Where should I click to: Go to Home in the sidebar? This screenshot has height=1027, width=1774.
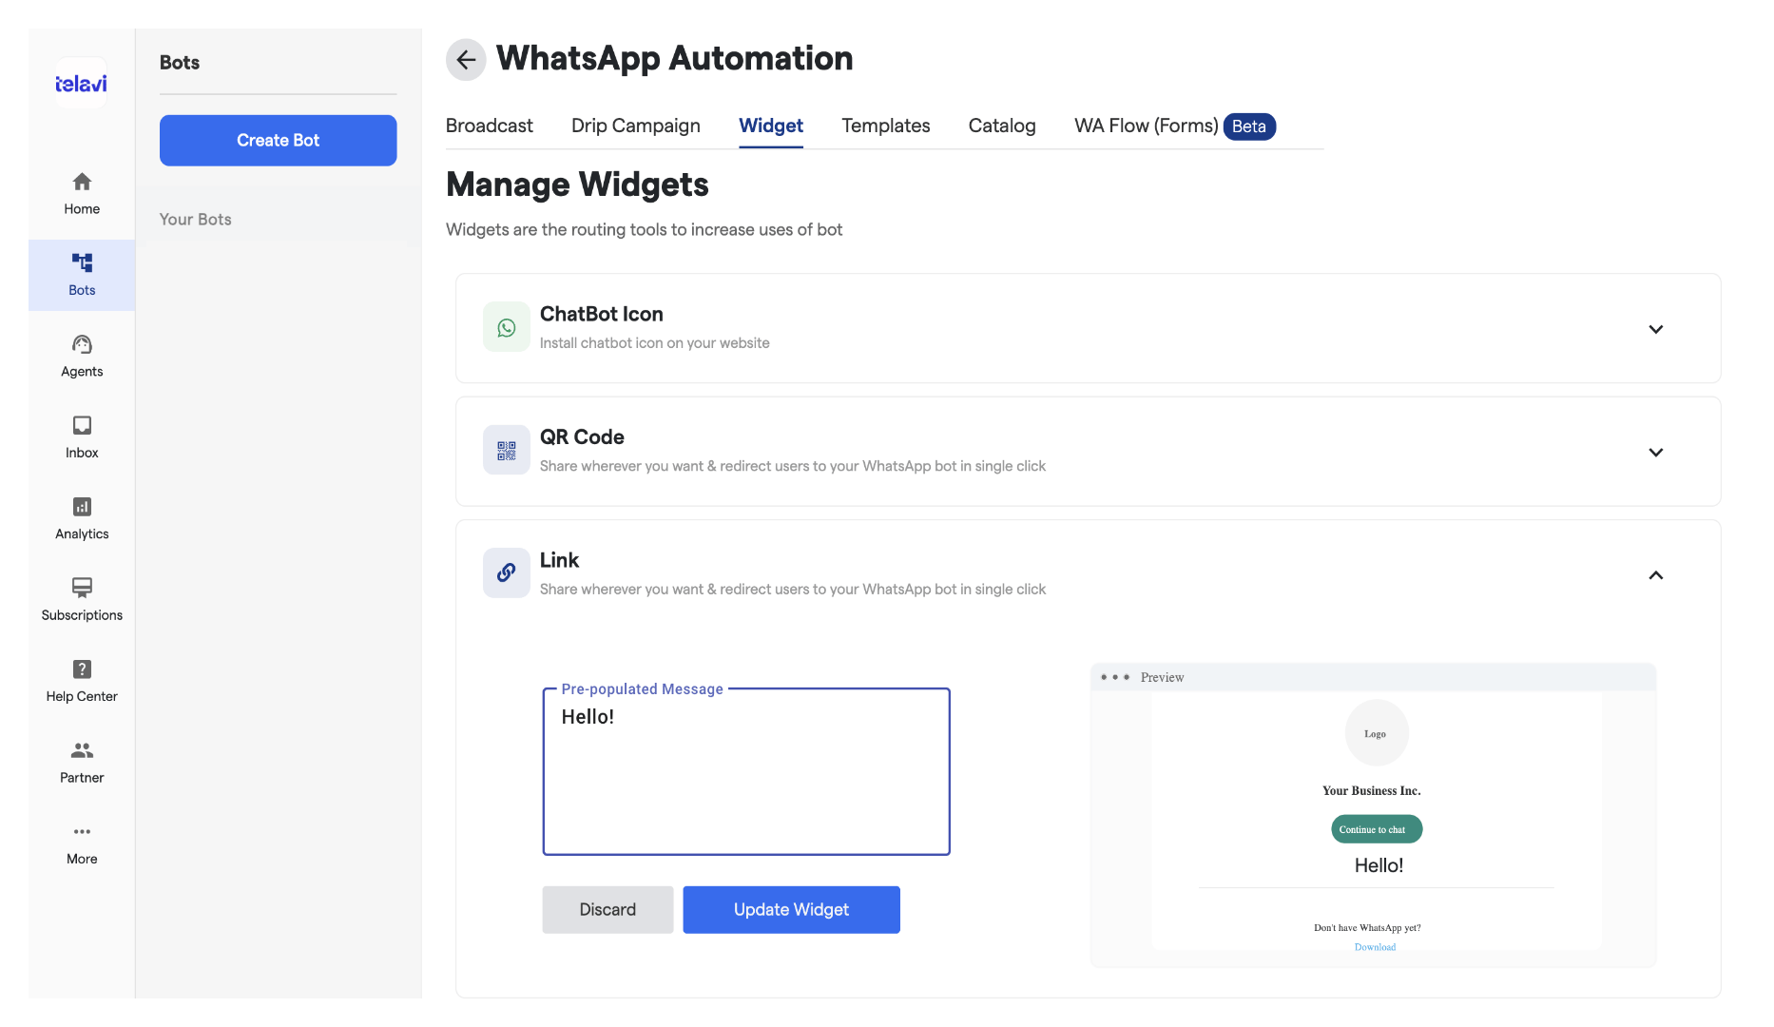(x=82, y=193)
